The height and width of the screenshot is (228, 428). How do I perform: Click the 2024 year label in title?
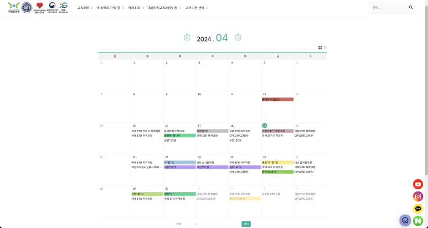[204, 39]
